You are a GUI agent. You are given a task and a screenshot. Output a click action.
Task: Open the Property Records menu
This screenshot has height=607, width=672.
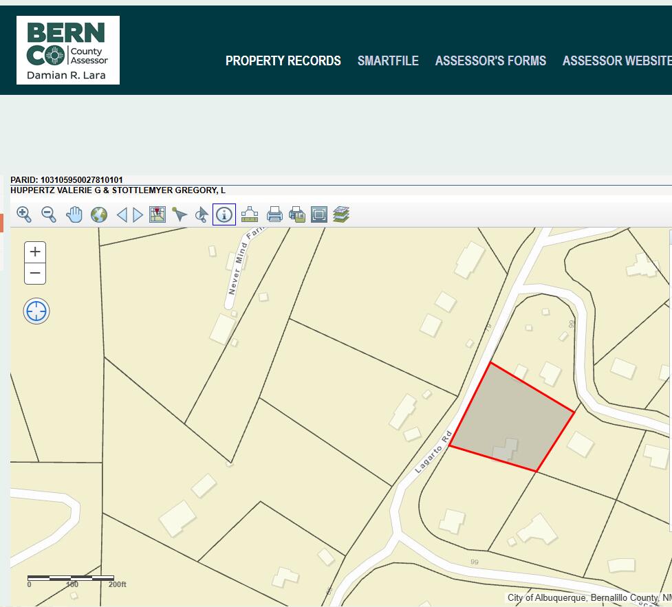click(283, 60)
